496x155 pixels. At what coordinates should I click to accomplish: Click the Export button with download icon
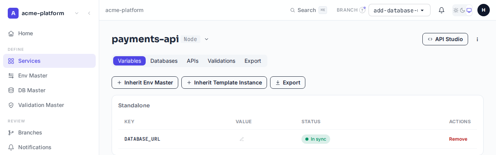(x=288, y=83)
